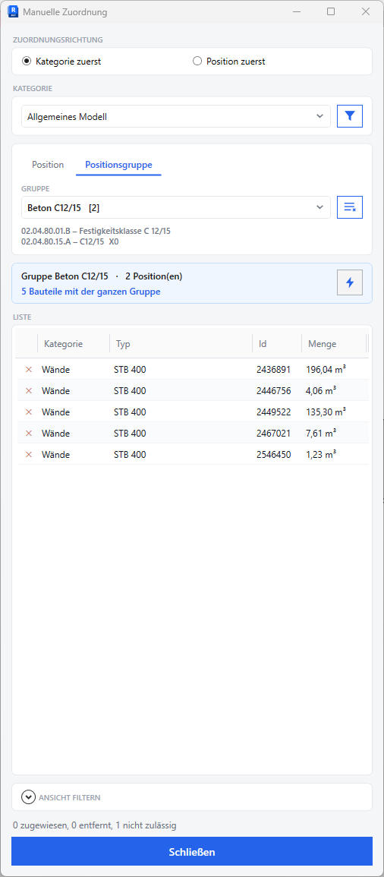Click the Revit app icon in the title bar
384x877 pixels.
12,11
